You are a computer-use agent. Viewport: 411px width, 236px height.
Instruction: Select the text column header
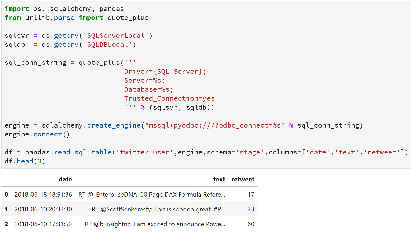[x=219, y=179]
